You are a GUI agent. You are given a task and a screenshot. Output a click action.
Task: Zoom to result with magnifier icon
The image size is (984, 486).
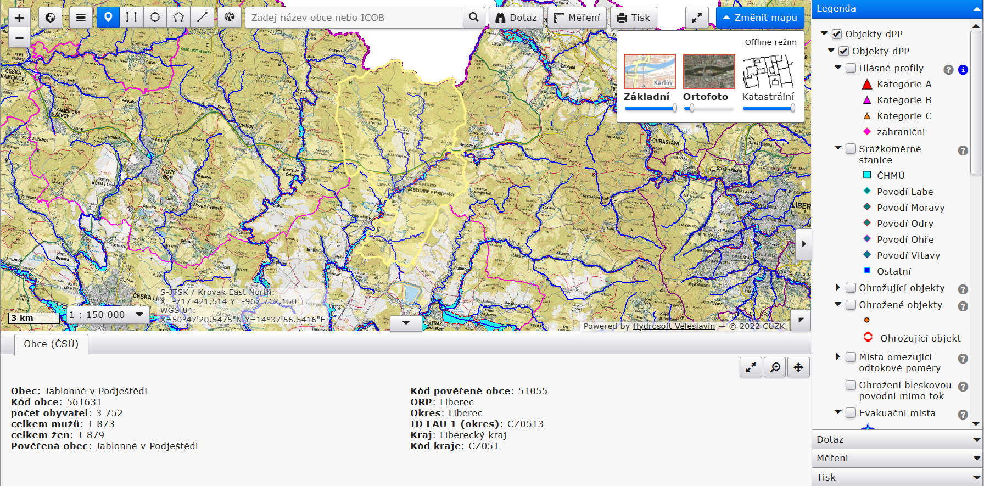775,367
